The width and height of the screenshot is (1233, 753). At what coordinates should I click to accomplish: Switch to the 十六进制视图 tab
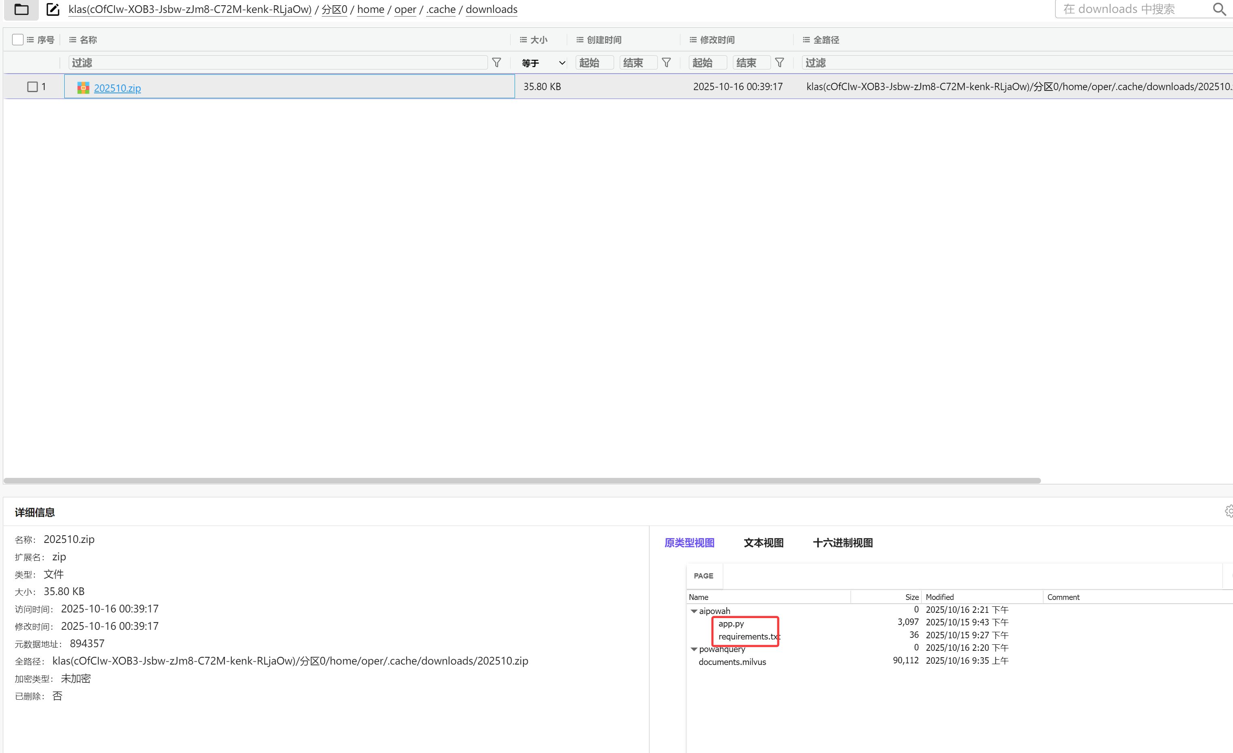tap(842, 543)
